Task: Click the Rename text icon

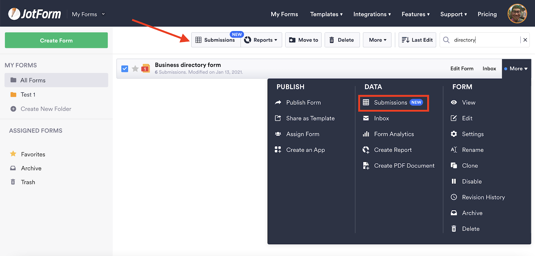Action: [x=454, y=150]
